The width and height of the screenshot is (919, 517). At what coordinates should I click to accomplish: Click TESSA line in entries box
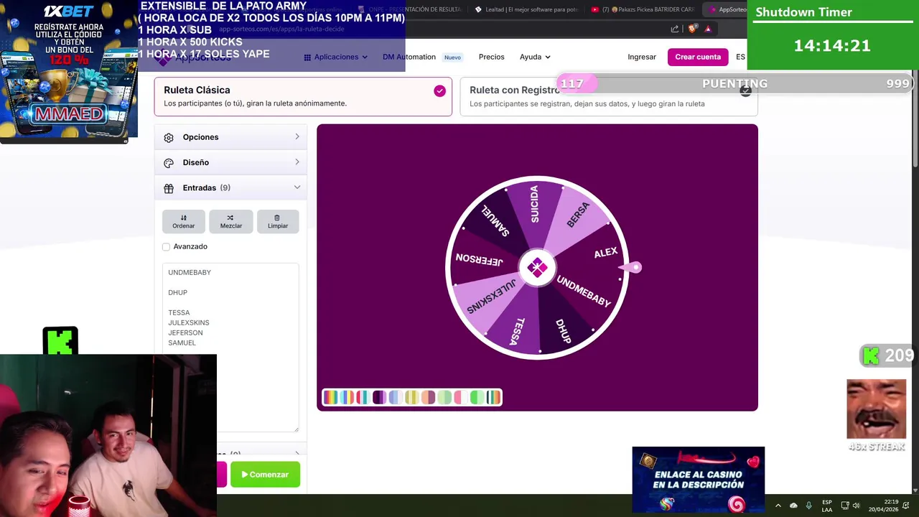point(179,312)
